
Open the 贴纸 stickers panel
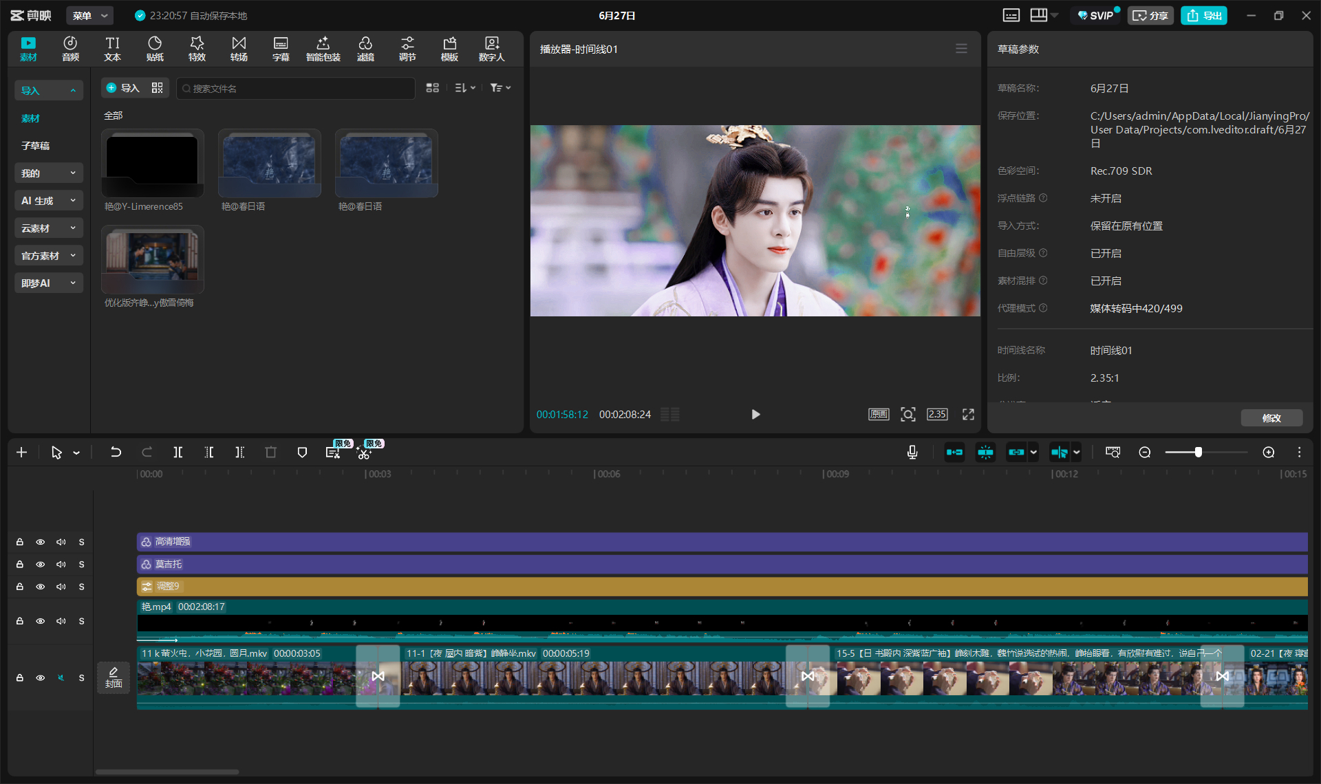pyautogui.click(x=155, y=49)
